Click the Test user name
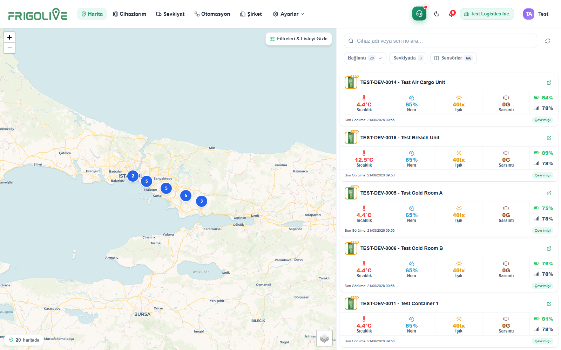 point(543,14)
